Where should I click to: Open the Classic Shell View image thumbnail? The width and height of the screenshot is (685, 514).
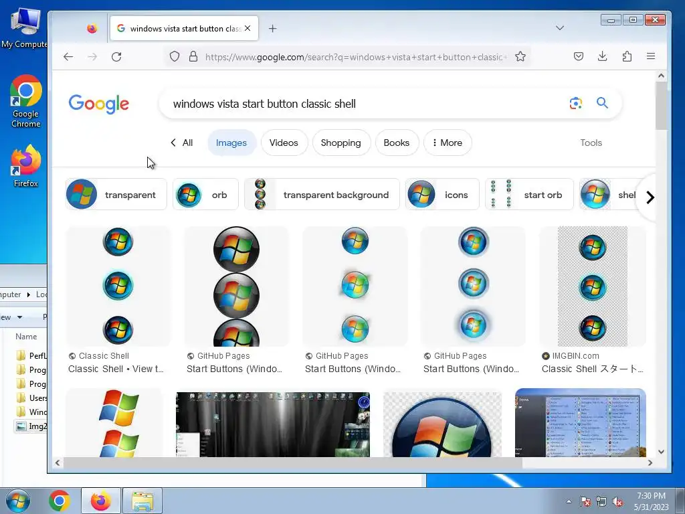click(x=118, y=286)
